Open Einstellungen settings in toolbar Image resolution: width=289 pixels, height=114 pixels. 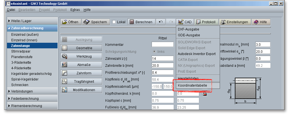point(235,22)
